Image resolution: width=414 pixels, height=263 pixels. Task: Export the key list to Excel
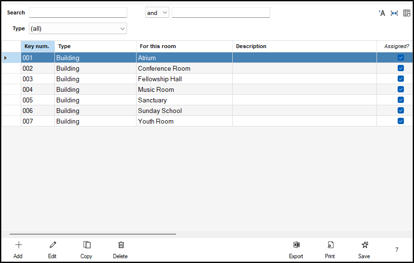(296, 249)
